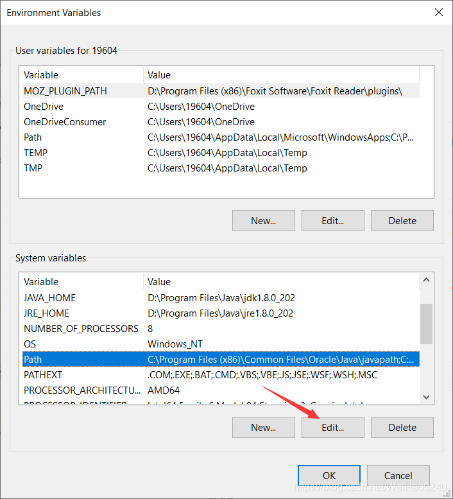Viewport: 453px width, 499px height.
Task: Select the JRE_HOME system variable
Action: [47, 313]
